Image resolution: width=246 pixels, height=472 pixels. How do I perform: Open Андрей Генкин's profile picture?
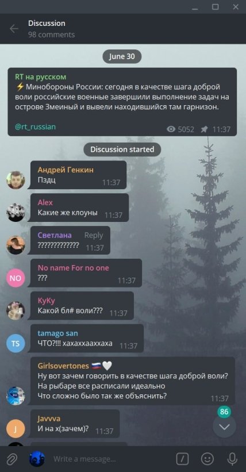[16, 180]
